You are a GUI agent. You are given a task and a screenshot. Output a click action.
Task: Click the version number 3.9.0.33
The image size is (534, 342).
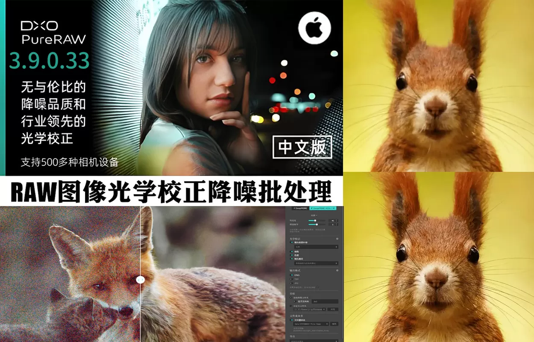click(50, 60)
